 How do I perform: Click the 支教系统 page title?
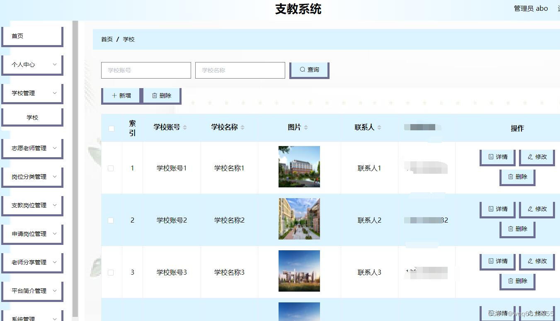click(298, 9)
